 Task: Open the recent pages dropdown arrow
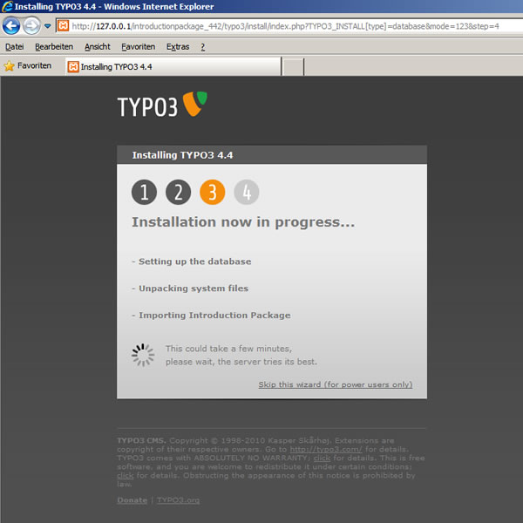click(47, 26)
